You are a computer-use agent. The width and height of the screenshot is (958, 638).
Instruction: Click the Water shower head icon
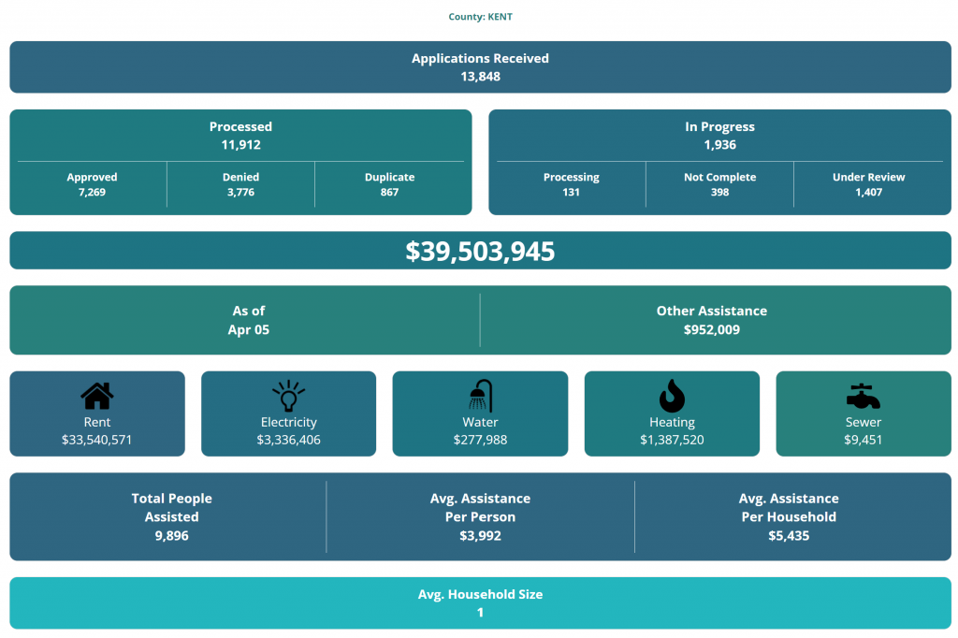(x=480, y=396)
